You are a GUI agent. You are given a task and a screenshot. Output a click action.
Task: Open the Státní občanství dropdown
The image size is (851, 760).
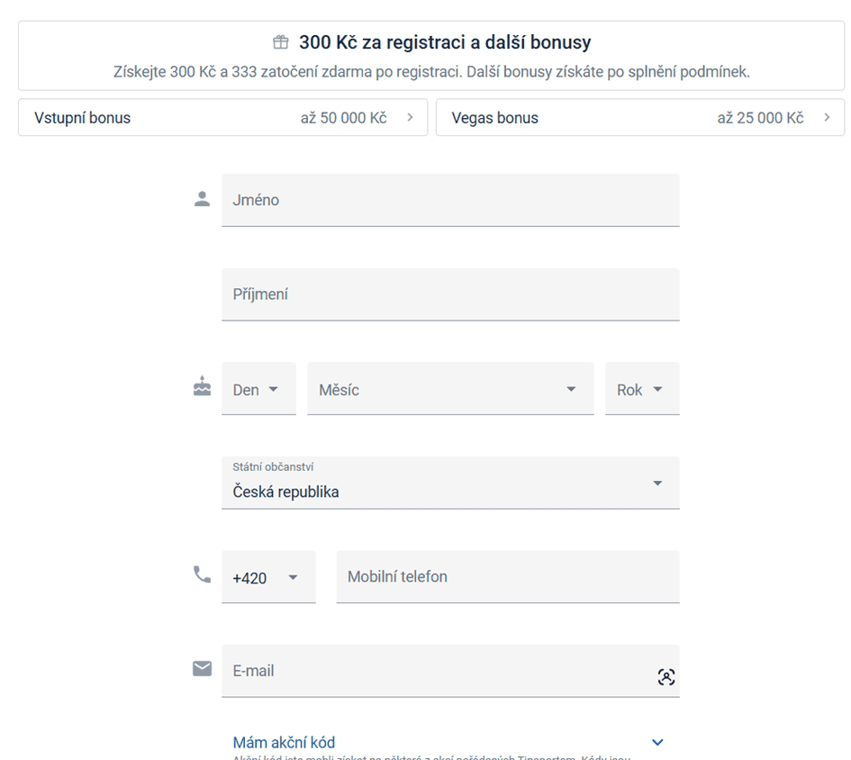450,483
